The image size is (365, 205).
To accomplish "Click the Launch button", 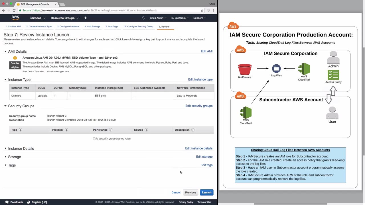I will click(206, 192).
